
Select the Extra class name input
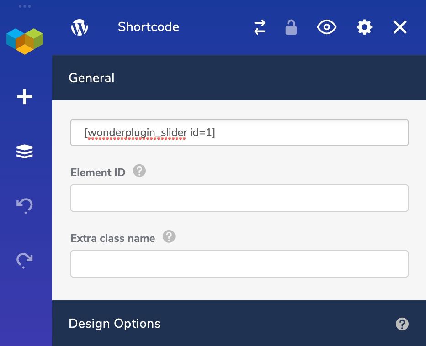click(x=239, y=264)
